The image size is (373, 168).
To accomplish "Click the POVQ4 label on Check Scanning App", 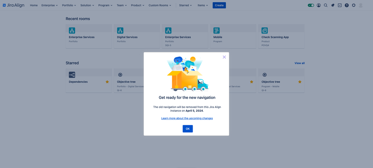I will (x=265, y=45).
